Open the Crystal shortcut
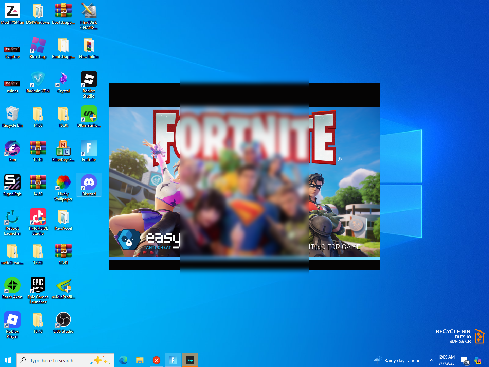Image resolution: width=489 pixels, height=367 pixels. pos(63,83)
